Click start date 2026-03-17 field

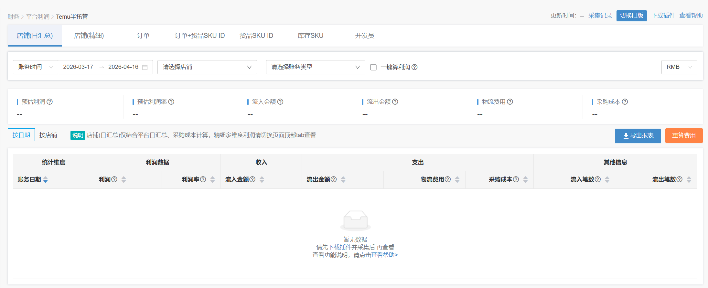point(78,67)
